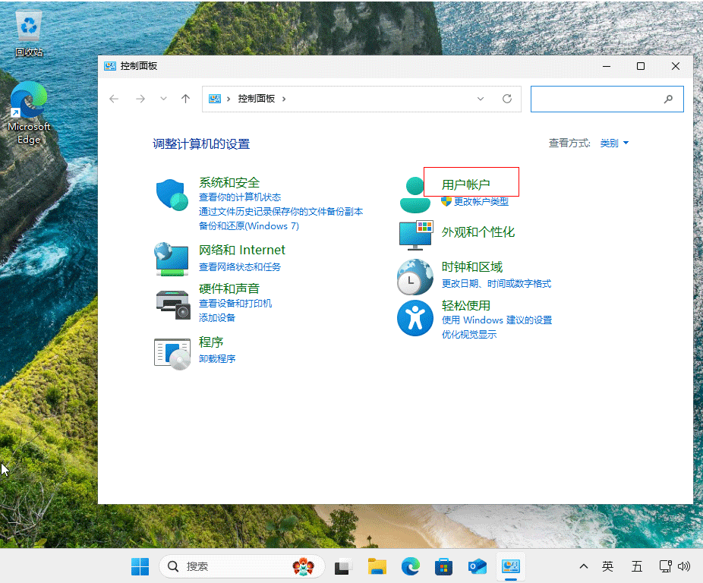Image resolution: width=703 pixels, height=583 pixels.
Task: Open the System and Security shield icon
Action: [172, 194]
